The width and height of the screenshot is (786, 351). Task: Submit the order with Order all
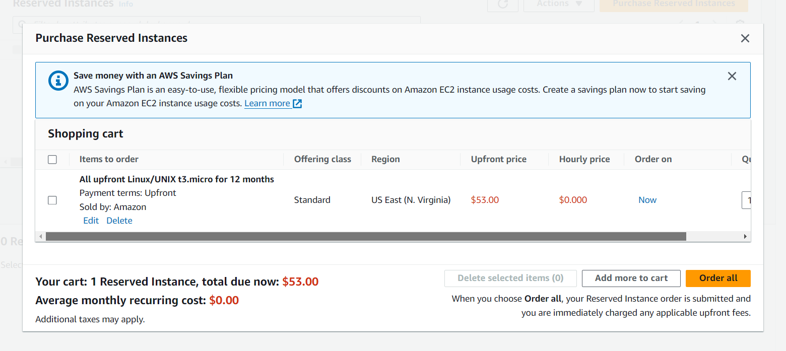pos(717,278)
